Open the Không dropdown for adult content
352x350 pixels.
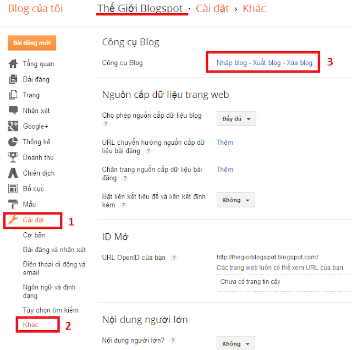[236, 343]
